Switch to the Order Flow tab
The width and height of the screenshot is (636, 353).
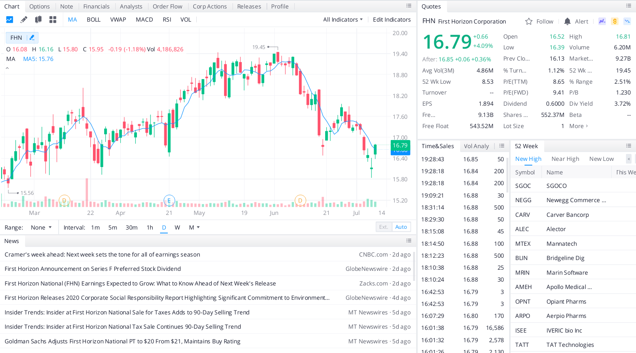pos(167,7)
